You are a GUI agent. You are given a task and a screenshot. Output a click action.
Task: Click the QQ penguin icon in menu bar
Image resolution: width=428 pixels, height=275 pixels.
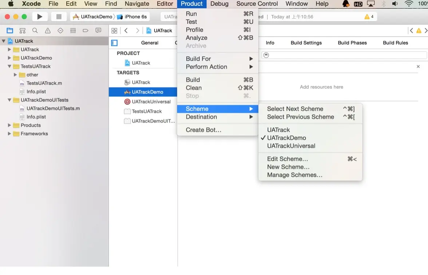(x=346, y=4)
